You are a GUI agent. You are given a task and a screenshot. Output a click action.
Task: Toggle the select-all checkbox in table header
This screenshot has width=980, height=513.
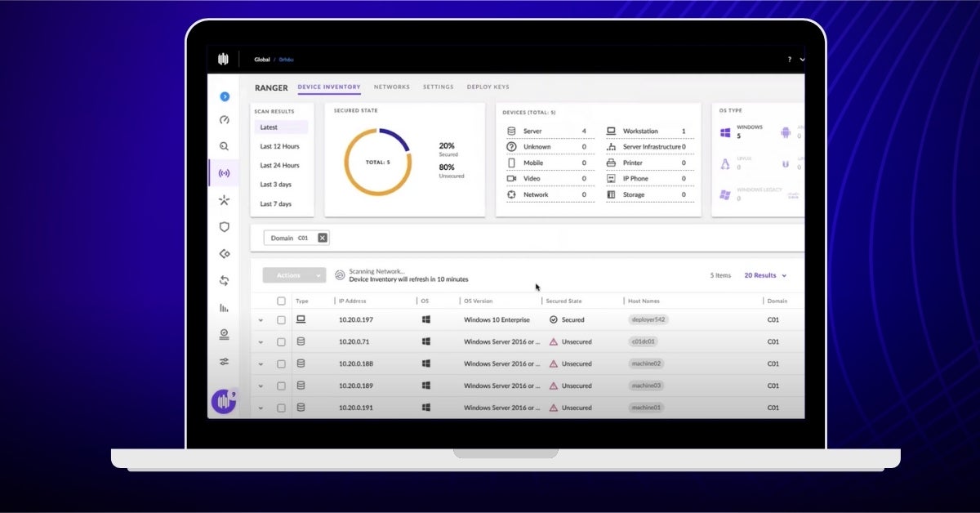coord(281,301)
